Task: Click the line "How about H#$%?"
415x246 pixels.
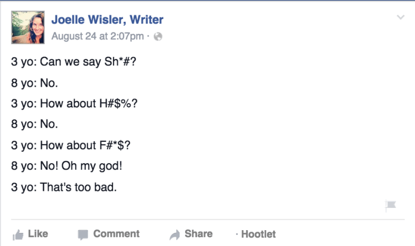Action: point(74,104)
